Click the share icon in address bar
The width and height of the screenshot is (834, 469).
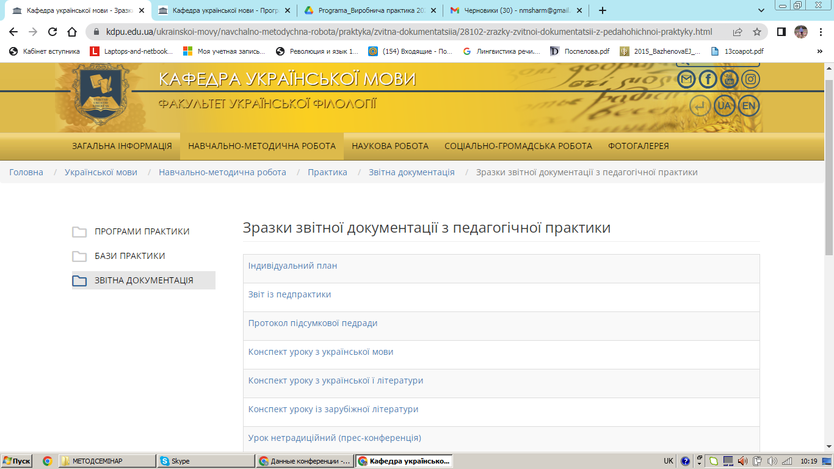(738, 32)
